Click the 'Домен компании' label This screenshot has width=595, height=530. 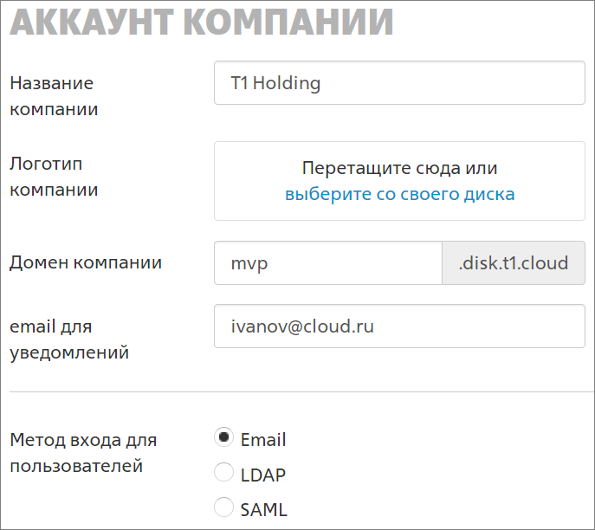pos(86,262)
